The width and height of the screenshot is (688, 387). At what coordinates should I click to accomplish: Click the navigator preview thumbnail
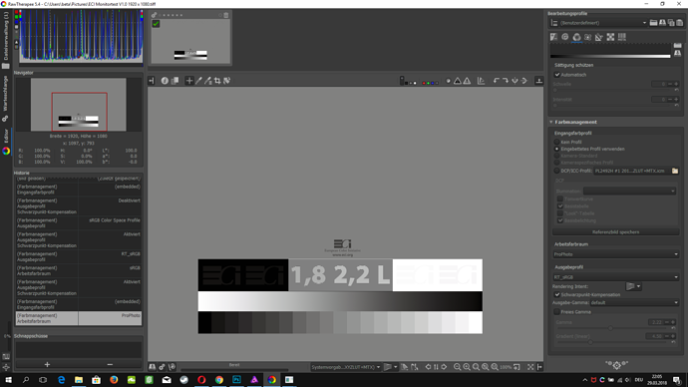(x=79, y=105)
